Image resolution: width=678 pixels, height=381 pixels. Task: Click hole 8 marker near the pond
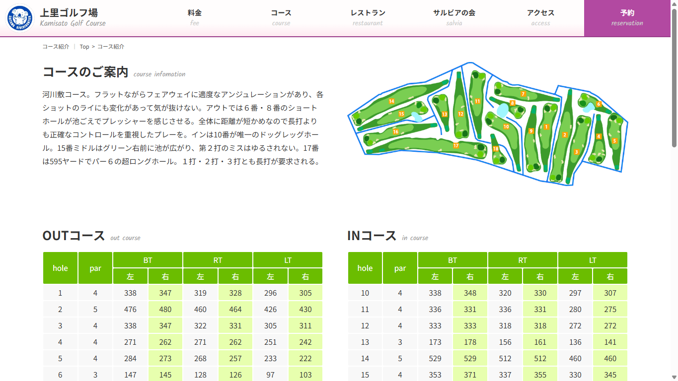click(512, 103)
